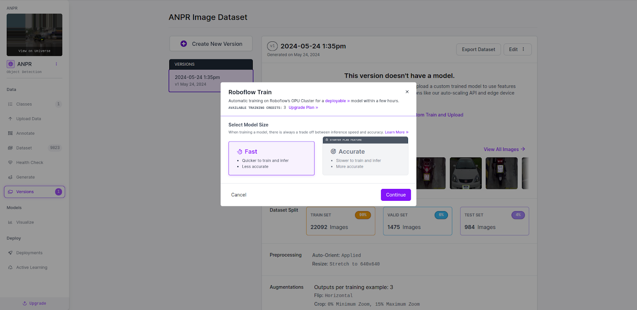Open Versions in the sidebar
Image resolution: width=637 pixels, height=310 pixels.
coord(35,192)
